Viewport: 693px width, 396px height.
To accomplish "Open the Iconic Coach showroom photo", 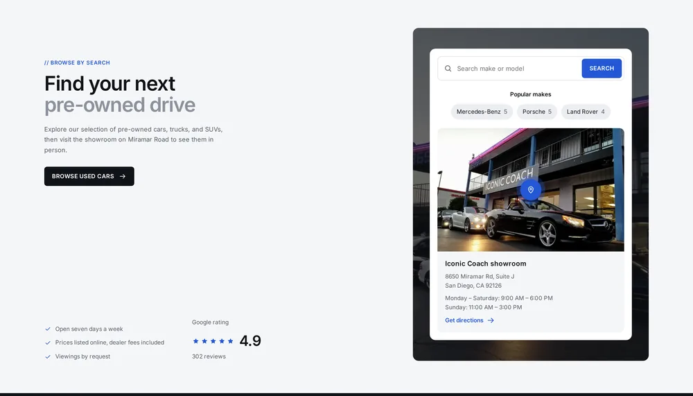I will [x=531, y=190].
